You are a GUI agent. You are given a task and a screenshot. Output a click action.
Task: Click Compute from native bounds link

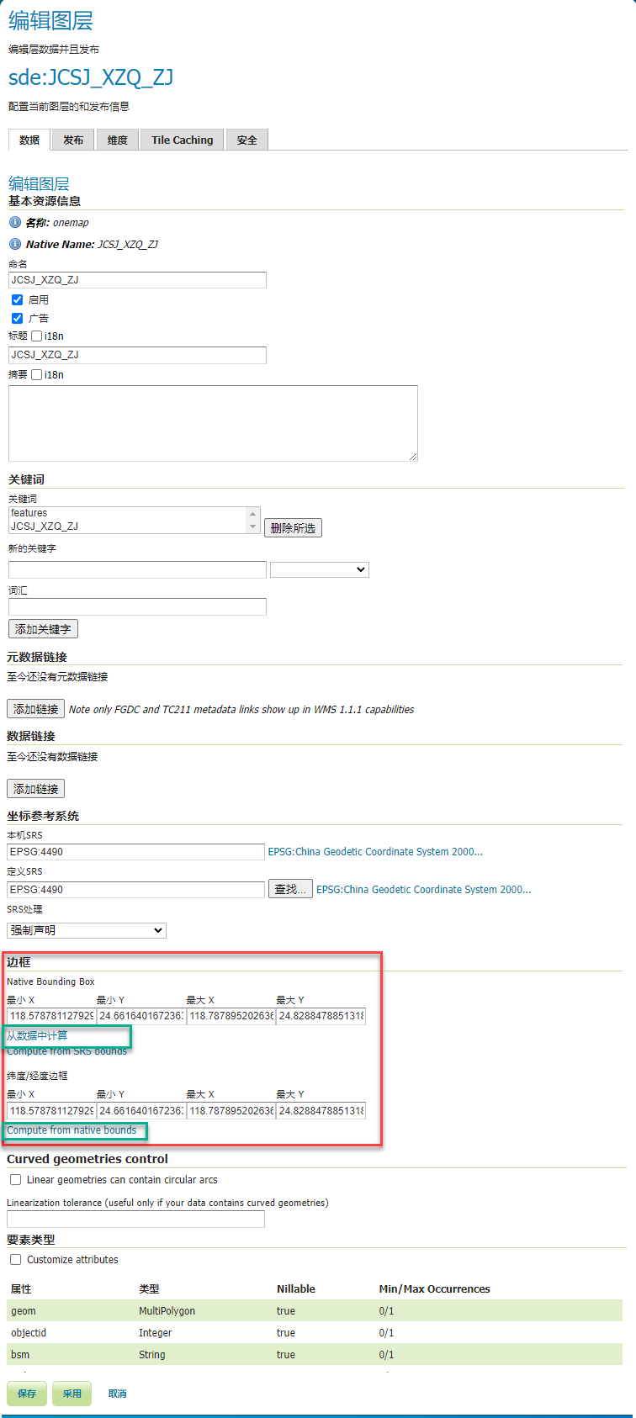pos(72,1130)
